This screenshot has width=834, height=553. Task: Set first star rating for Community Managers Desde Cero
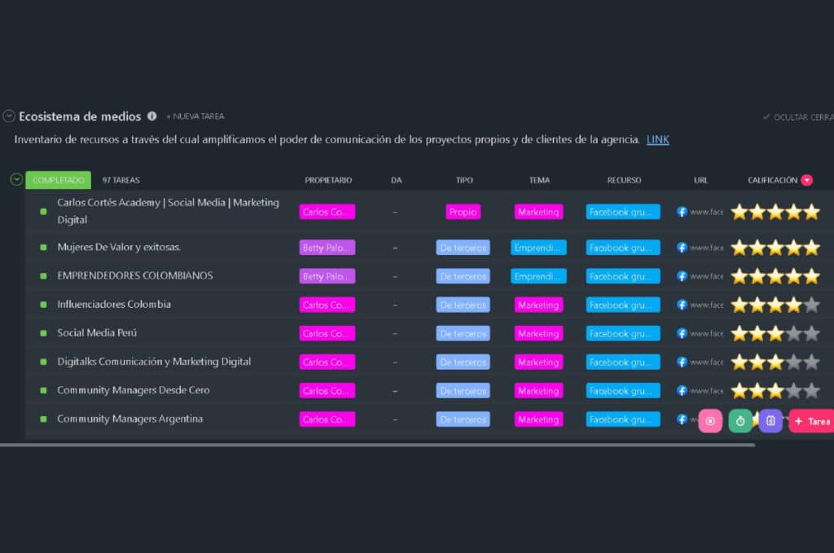click(x=740, y=391)
